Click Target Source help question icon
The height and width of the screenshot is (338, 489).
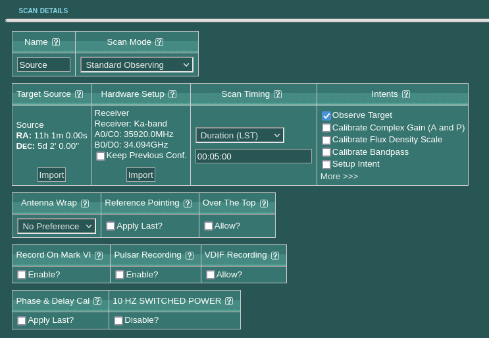point(79,94)
